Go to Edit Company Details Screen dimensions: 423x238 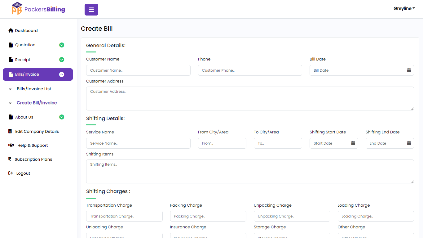click(x=37, y=131)
